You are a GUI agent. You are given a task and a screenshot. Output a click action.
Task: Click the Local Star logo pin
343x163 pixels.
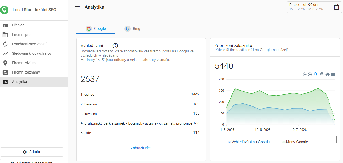(4, 10)
